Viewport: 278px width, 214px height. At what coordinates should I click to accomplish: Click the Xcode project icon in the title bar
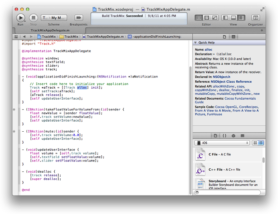tap(95, 9)
